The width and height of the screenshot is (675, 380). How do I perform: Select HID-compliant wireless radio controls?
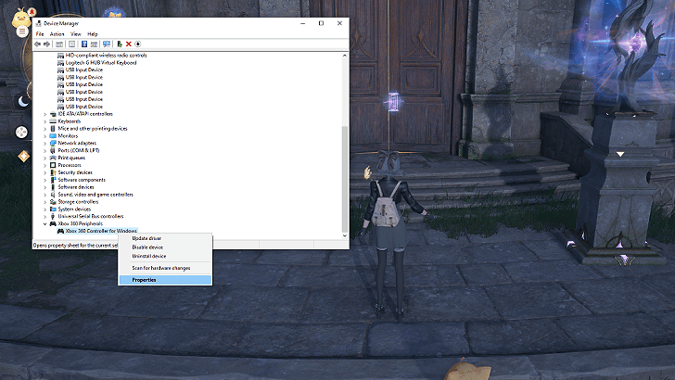coord(106,56)
